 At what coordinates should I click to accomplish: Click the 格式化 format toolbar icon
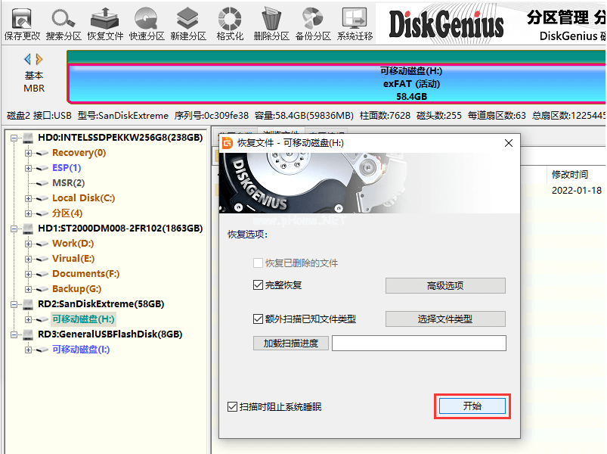(230, 23)
